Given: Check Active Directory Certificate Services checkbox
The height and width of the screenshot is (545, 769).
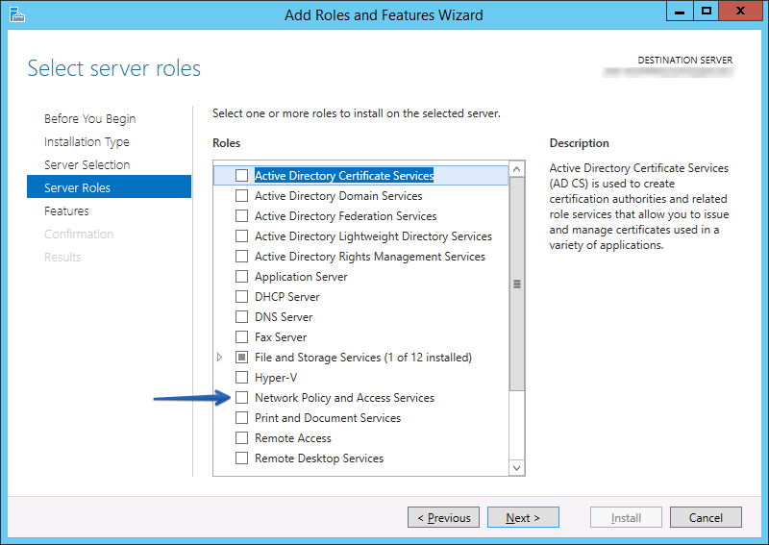Looking at the screenshot, I should (242, 176).
